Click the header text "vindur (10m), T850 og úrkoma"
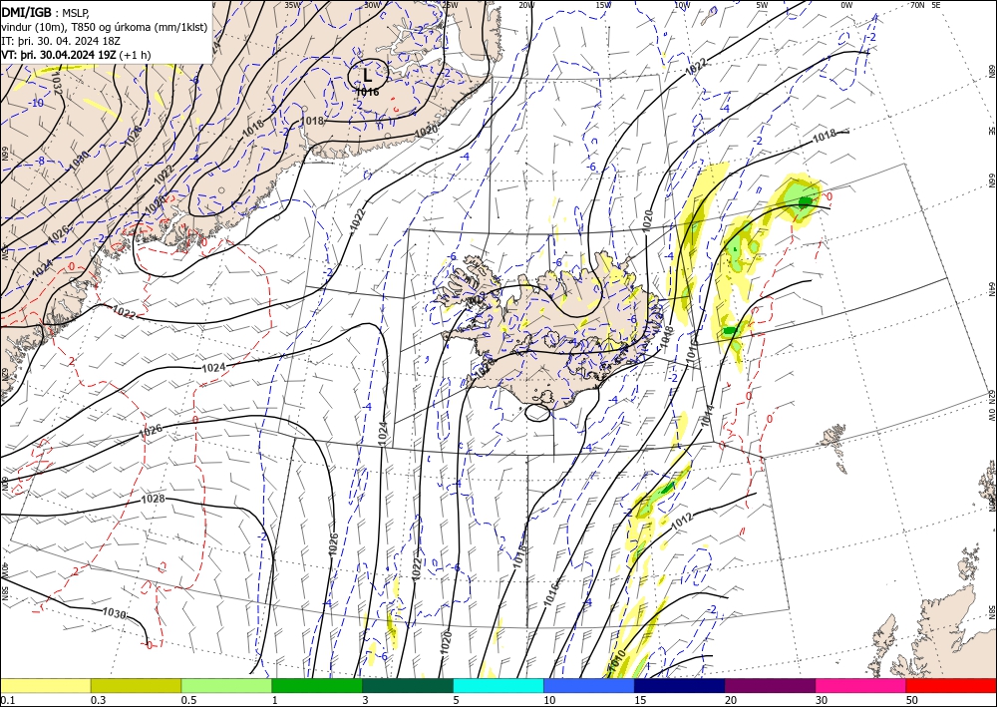The image size is (997, 707). (73, 26)
